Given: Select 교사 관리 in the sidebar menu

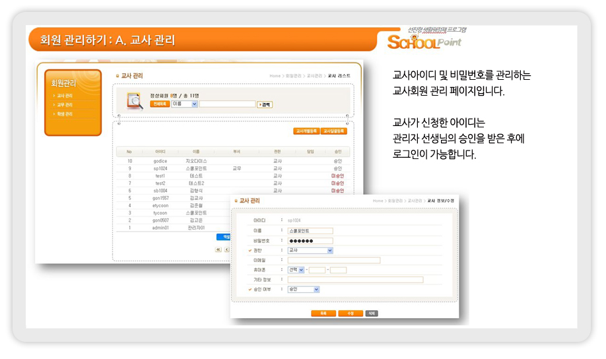Looking at the screenshot, I should point(65,96).
